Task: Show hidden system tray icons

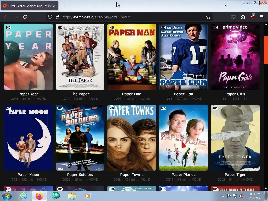Action: tap(222, 196)
